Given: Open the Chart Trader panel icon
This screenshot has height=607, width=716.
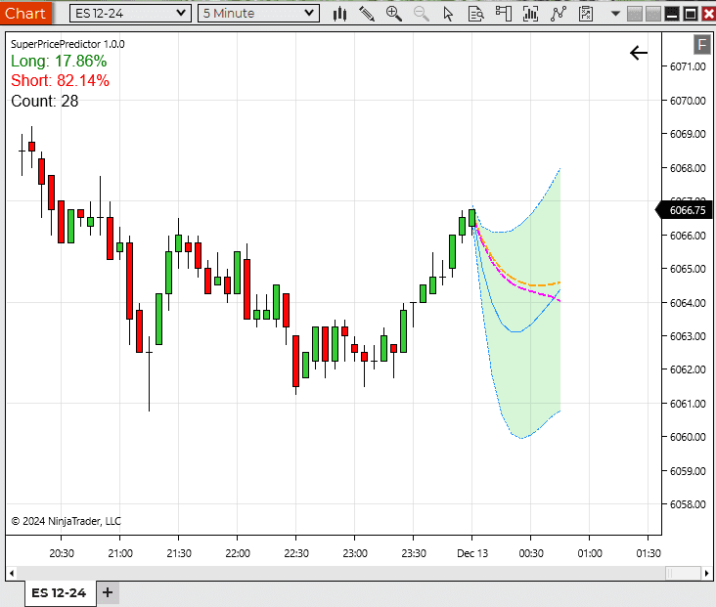Looking at the screenshot, I should click(x=504, y=14).
